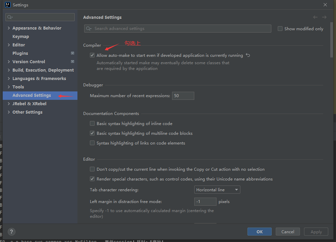Click the OK button
The image size is (336, 242).
pos(260,232)
